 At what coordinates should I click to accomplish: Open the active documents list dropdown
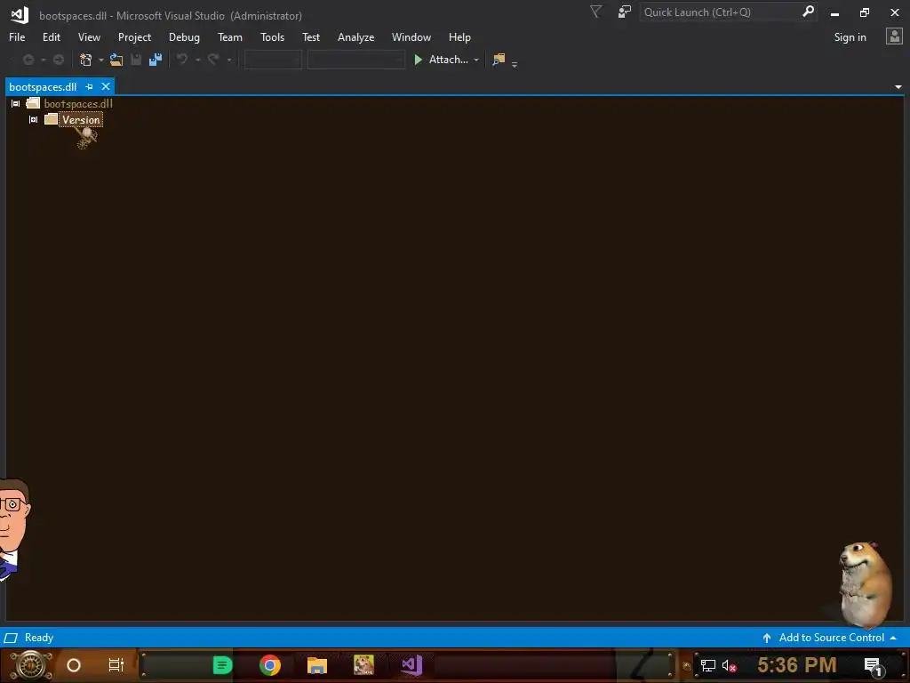pyautogui.click(x=898, y=87)
